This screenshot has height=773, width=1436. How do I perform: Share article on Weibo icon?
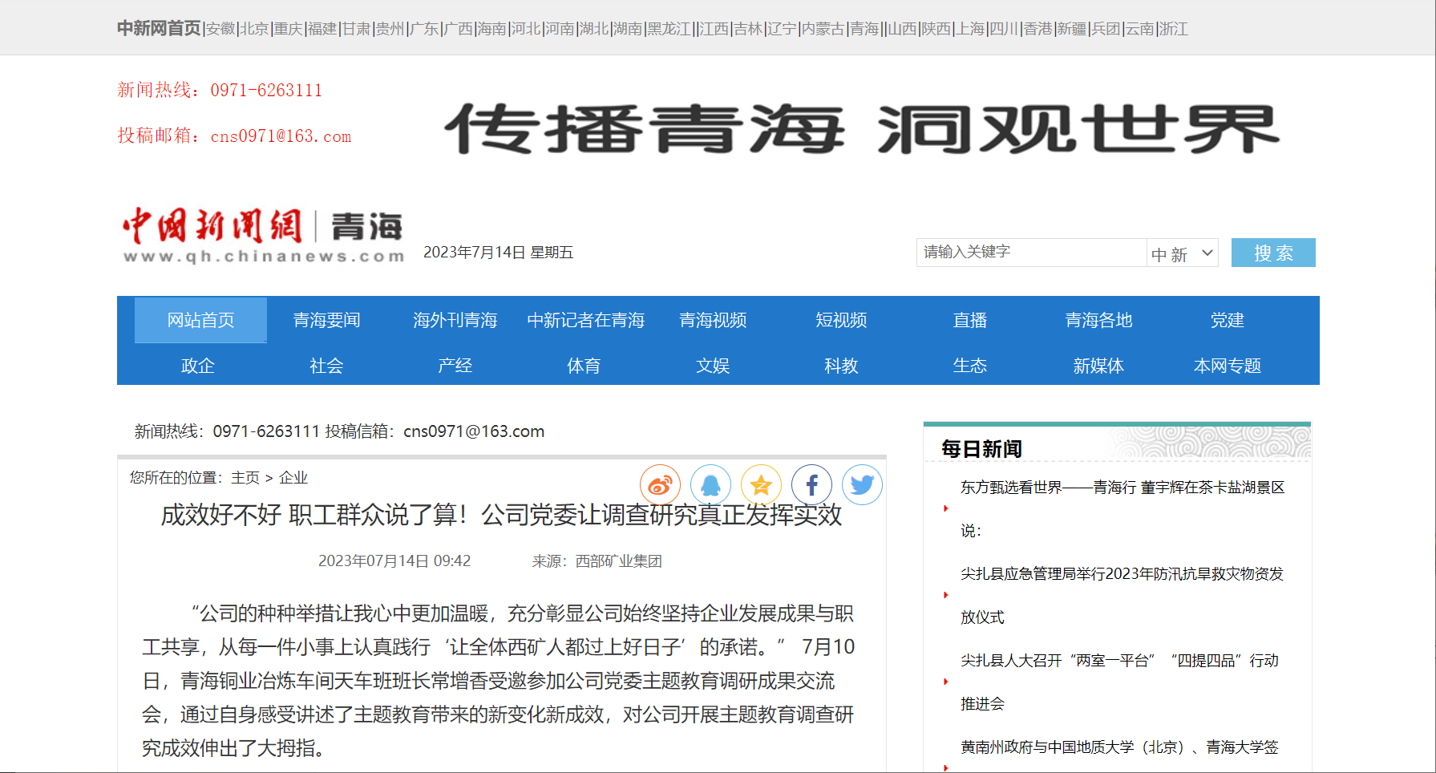tap(660, 485)
